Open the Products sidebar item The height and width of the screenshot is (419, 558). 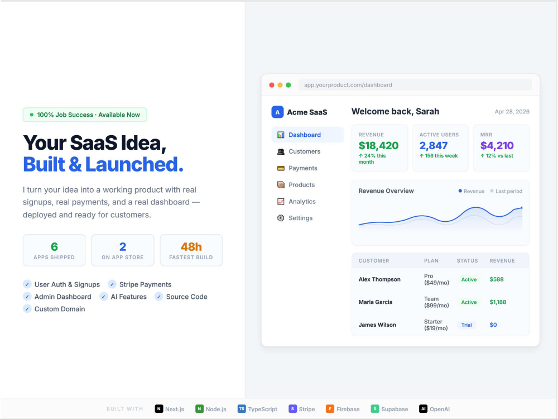(x=307, y=184)
